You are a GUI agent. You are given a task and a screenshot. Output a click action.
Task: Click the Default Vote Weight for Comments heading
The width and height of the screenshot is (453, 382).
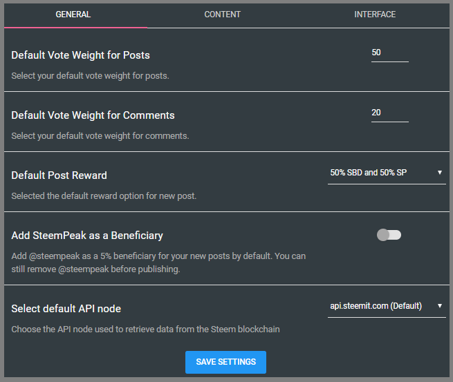point(93,115)
